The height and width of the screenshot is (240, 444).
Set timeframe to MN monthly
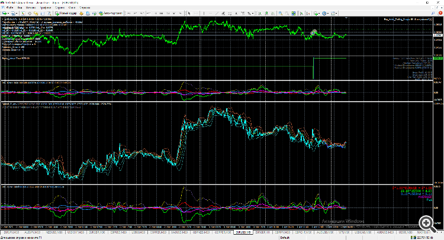pyautogui.click(x=181, y=13)
